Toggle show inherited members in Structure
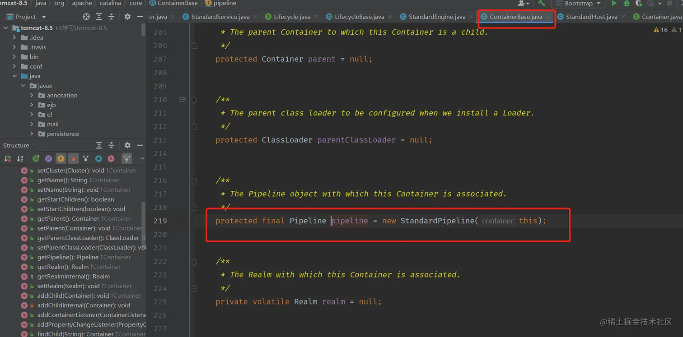The image size is (683, 337). pyautogui.click(x=36, y=158)
